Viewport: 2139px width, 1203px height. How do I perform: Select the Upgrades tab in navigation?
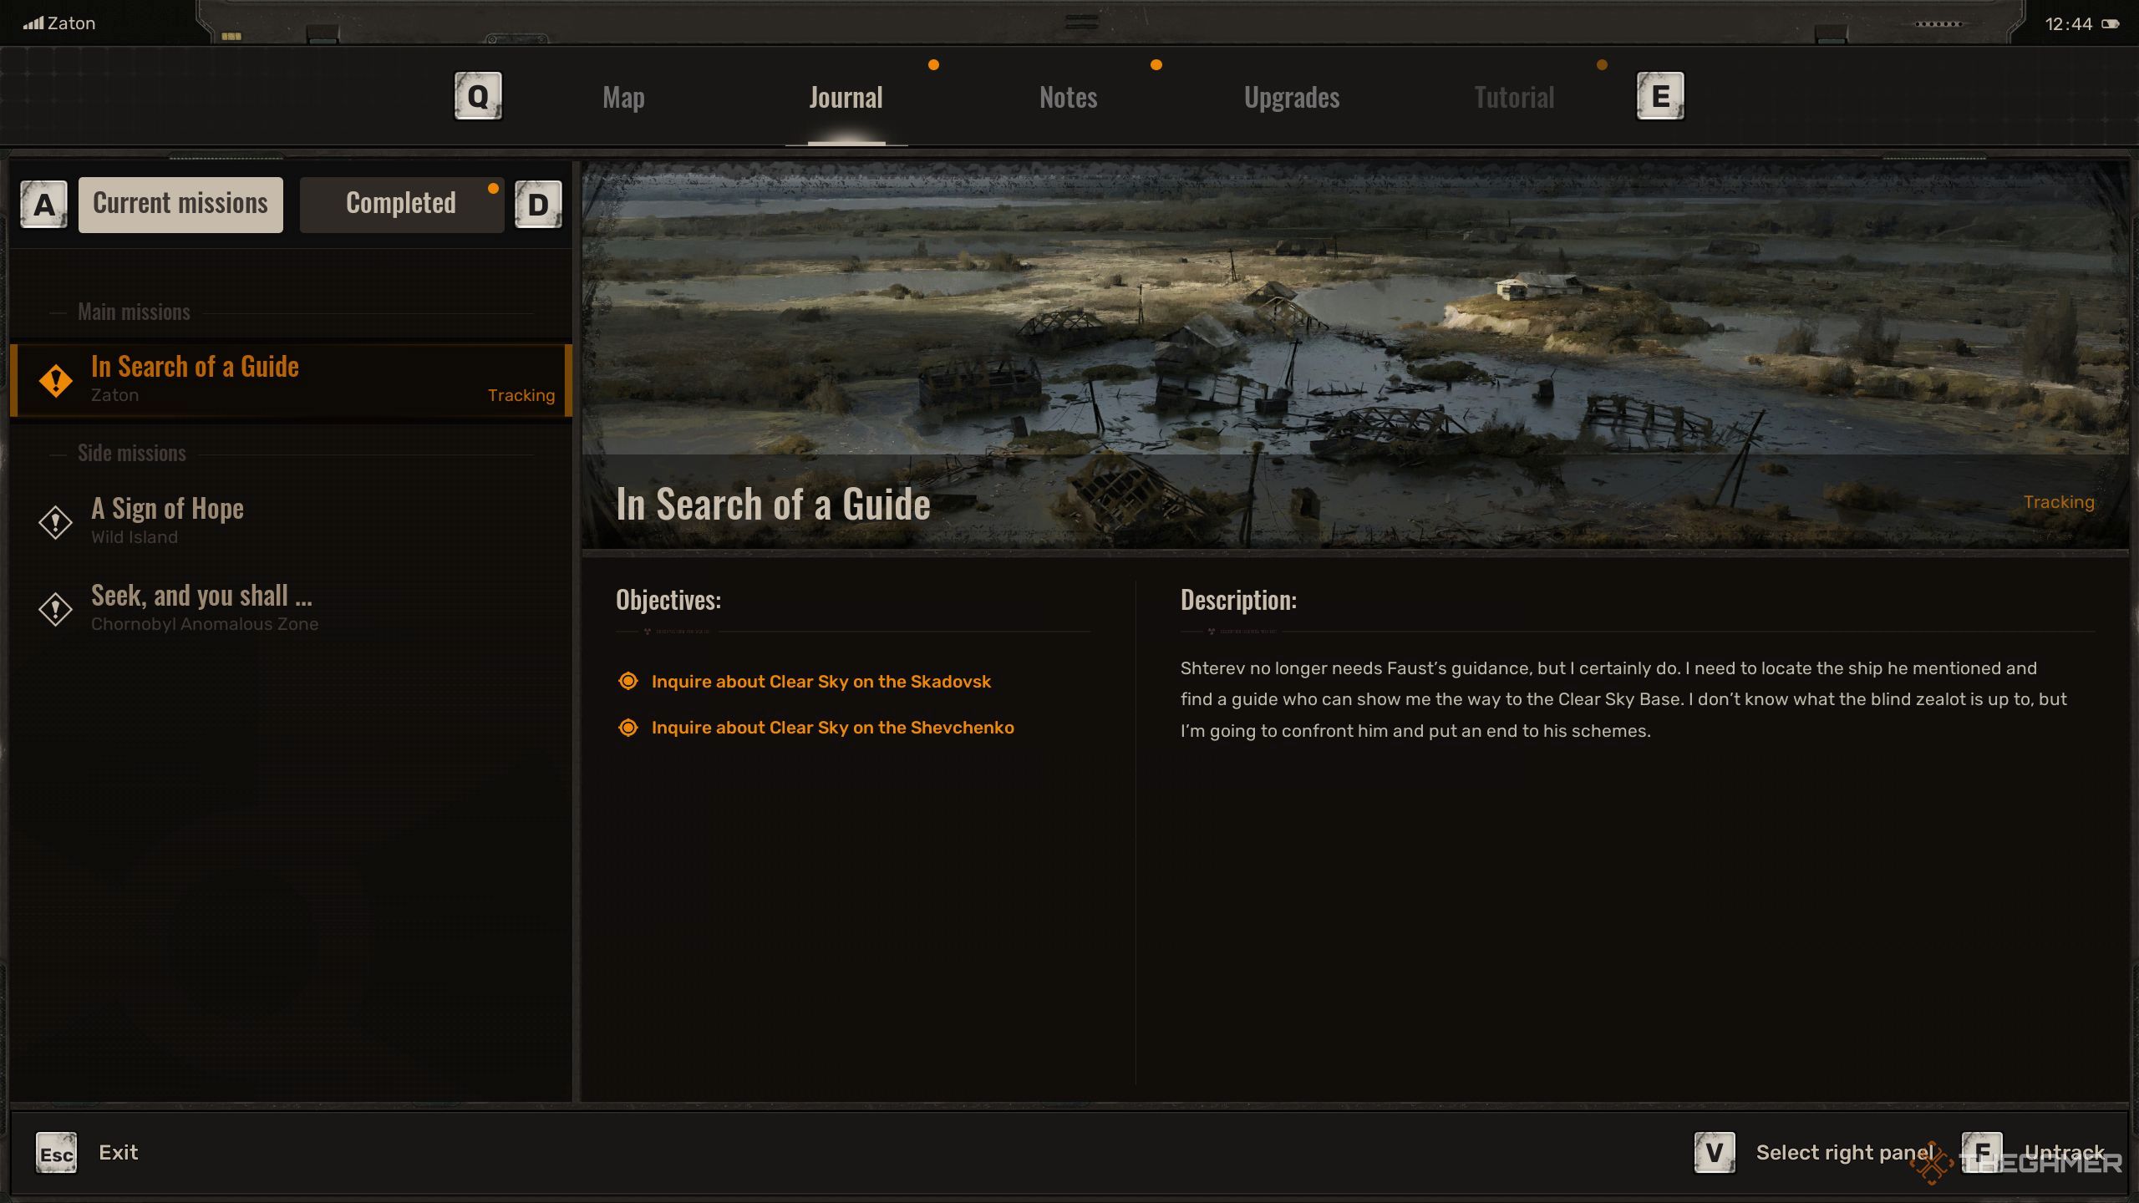pos(1291,94)
